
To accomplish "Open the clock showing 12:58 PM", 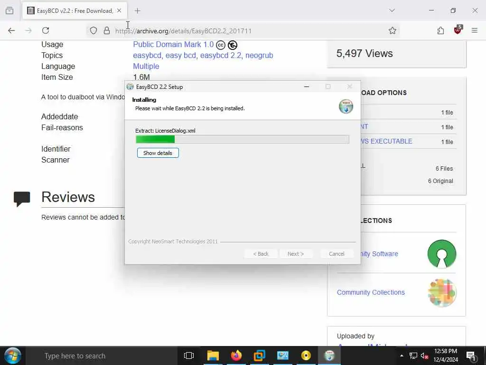I will pos(445,355).
